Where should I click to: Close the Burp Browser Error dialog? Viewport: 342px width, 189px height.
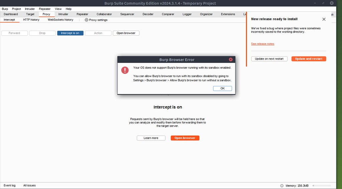[230, 60]
